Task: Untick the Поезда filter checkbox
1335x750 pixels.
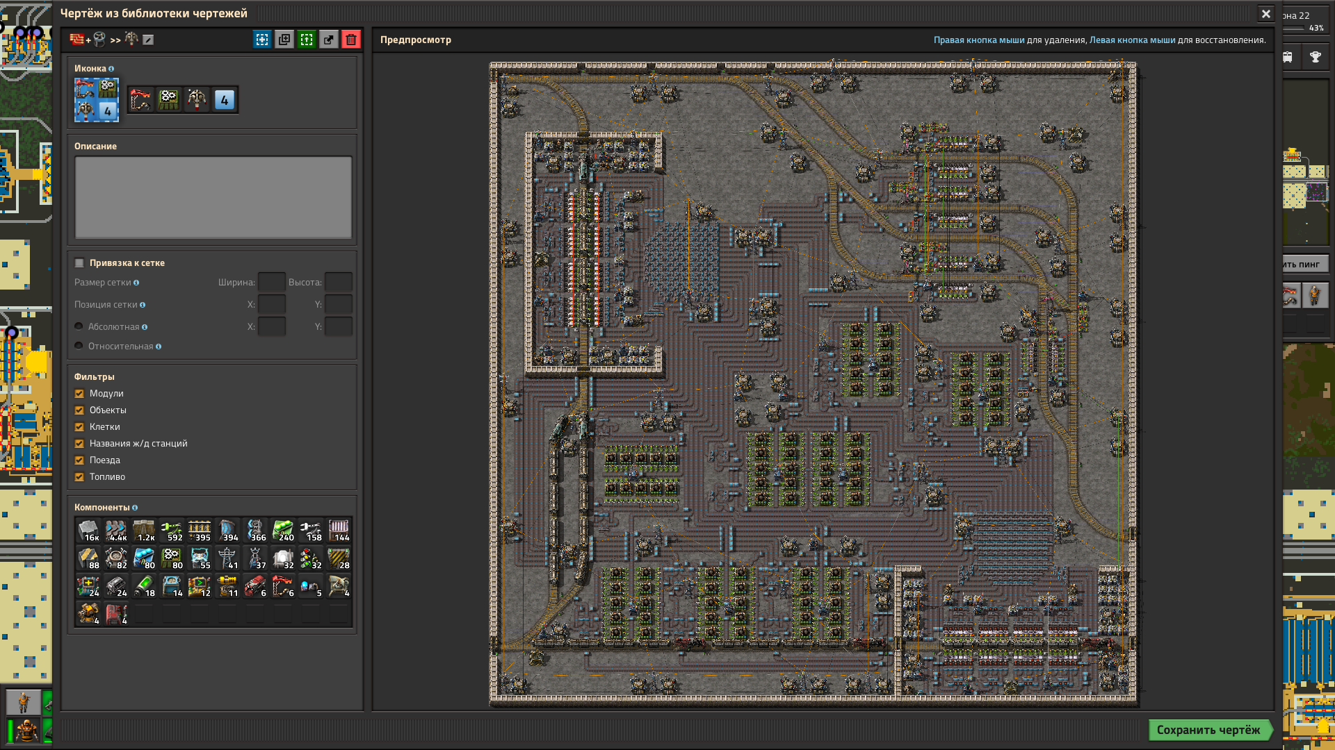Action: tap(79, 460)
